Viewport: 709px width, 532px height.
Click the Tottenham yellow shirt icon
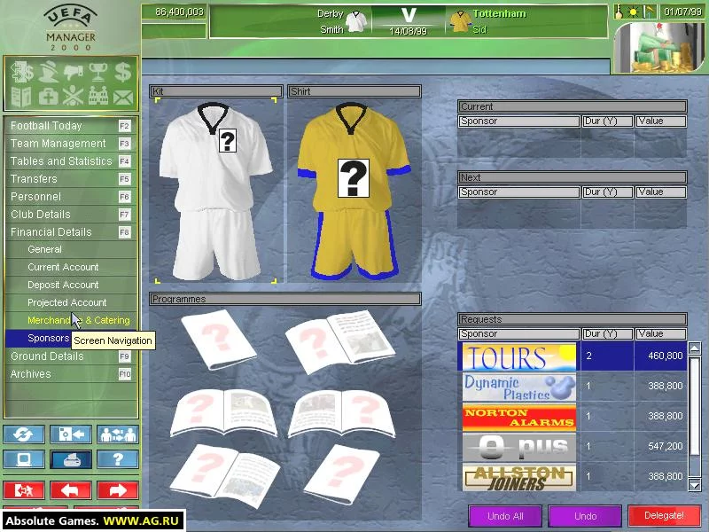point(460,21)
